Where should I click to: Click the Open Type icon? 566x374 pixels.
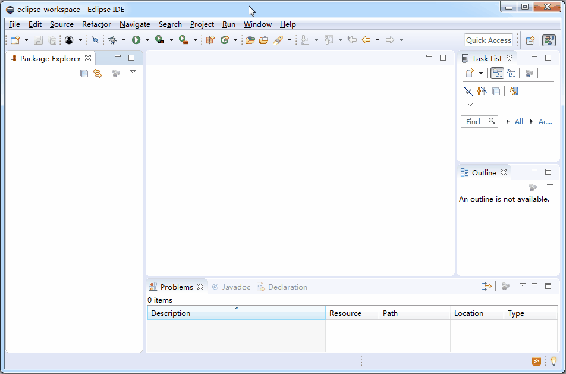[250, 40]
